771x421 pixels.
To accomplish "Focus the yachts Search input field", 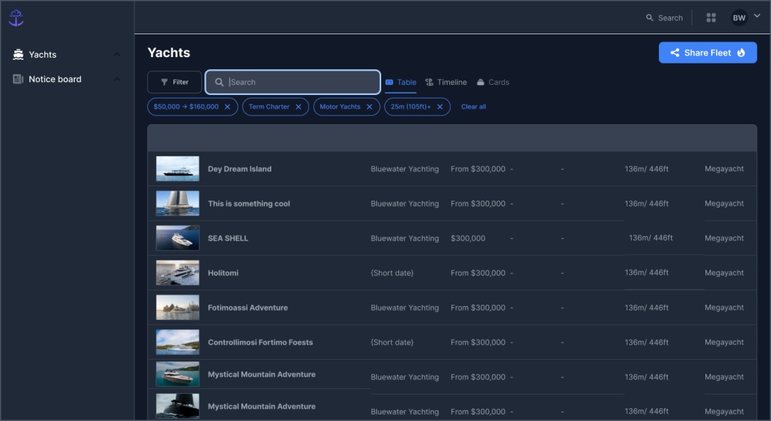I will 300,82.
